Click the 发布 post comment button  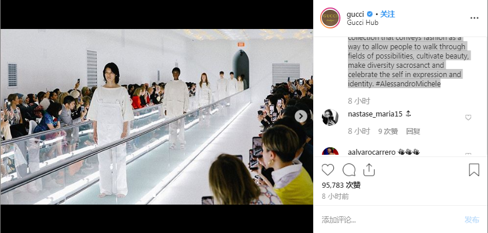pos(472,220)
